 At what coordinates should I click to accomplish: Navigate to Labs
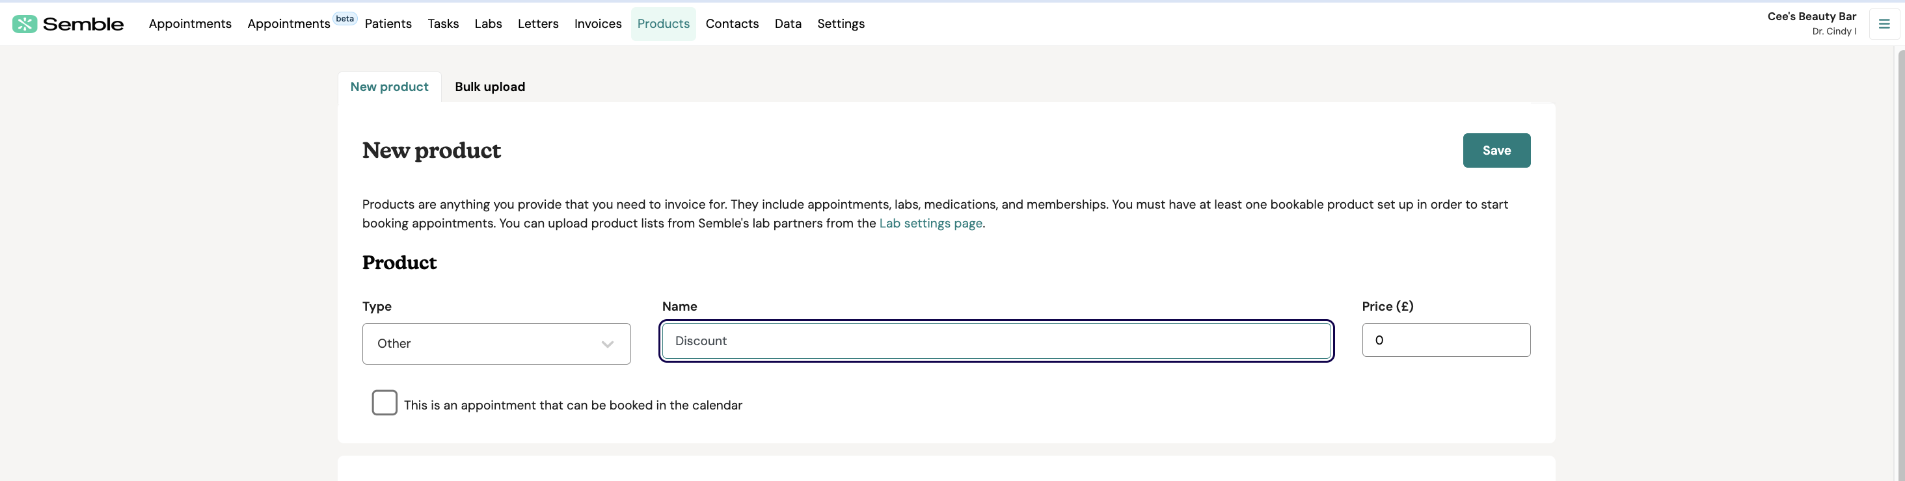[488, 23]
